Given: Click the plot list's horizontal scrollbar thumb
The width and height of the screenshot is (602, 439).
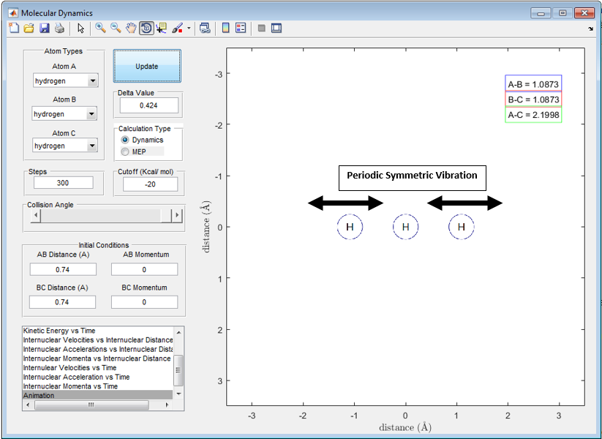Looking at the screenshot, I should pyautogui.click(x=91, y=405).
